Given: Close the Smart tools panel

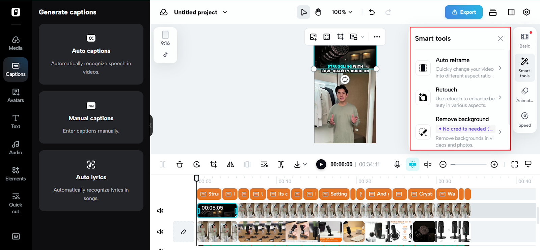Looking at the screenshot, I should (x=501, y=38).
